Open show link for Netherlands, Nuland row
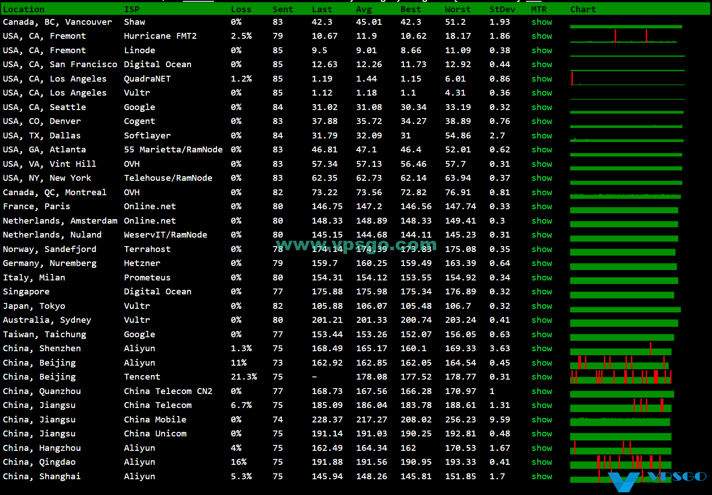Image resolution: width=712 pixels, height=495 pixels. point(541,235)
